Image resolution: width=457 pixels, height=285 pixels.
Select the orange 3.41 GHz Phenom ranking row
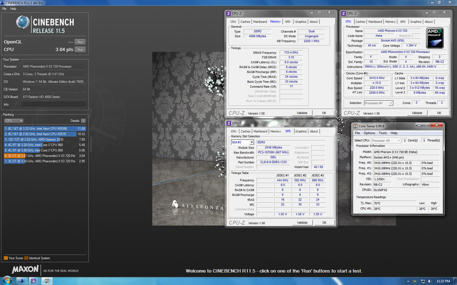(45, 156)
